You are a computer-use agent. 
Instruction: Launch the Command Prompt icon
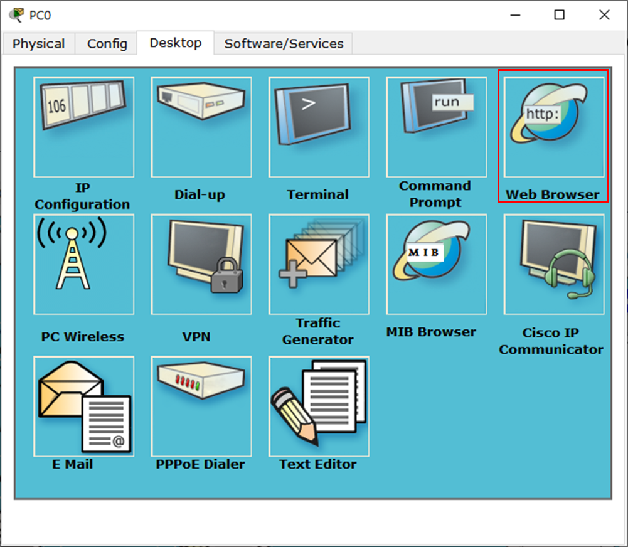point(437,127)
